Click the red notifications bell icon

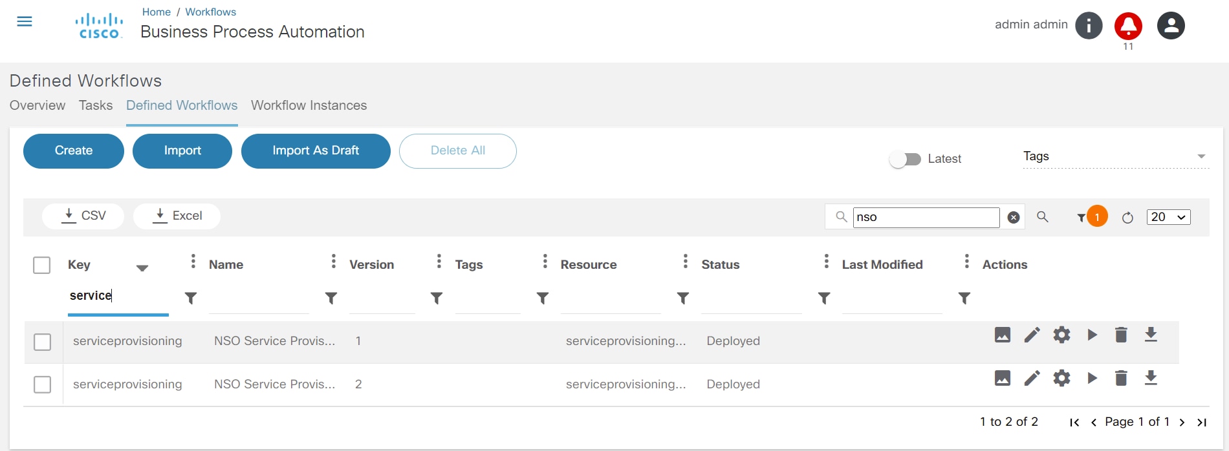point(1128,26)
